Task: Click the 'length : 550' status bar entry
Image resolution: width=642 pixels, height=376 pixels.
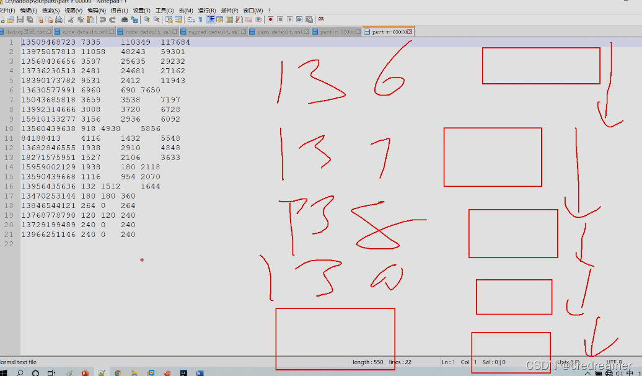Action: tap(368, 362)
